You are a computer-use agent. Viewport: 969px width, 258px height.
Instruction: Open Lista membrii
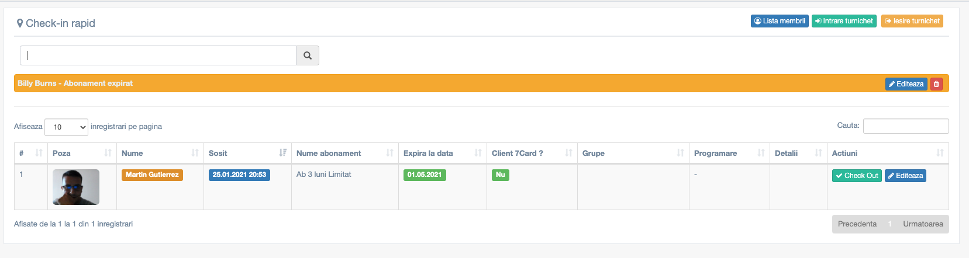(x=780, y=21)
